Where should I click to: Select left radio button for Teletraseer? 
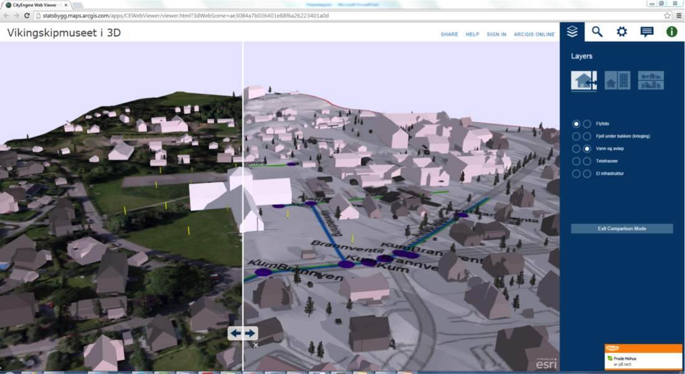tap(577, 161)
